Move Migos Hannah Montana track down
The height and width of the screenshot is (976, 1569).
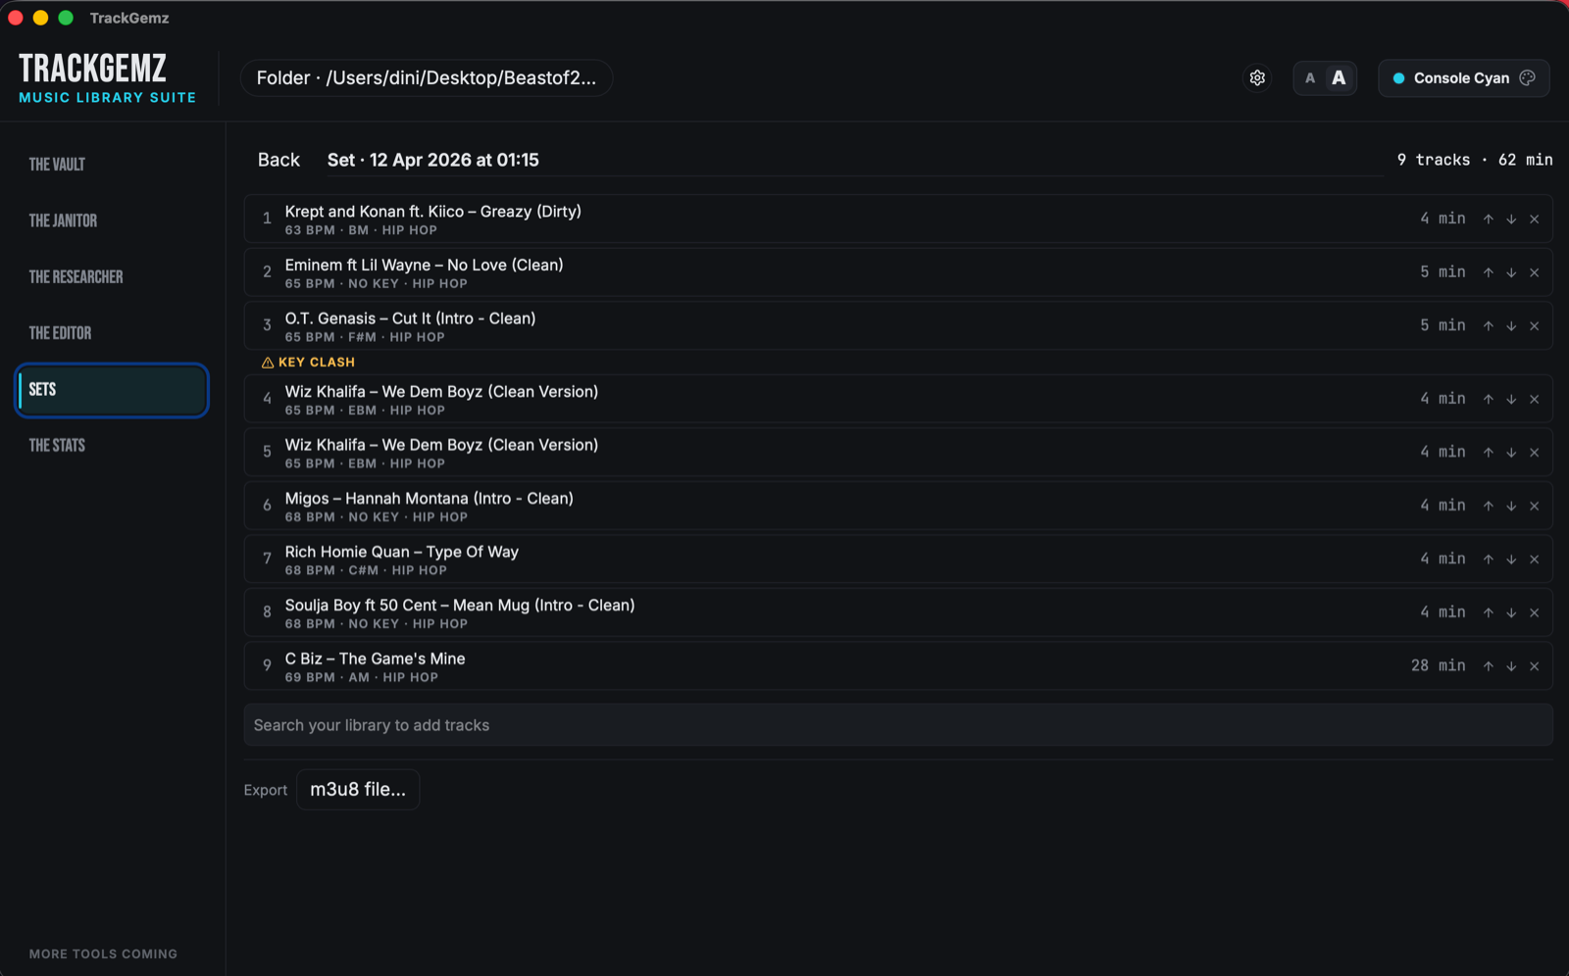tap(1511, 507)
